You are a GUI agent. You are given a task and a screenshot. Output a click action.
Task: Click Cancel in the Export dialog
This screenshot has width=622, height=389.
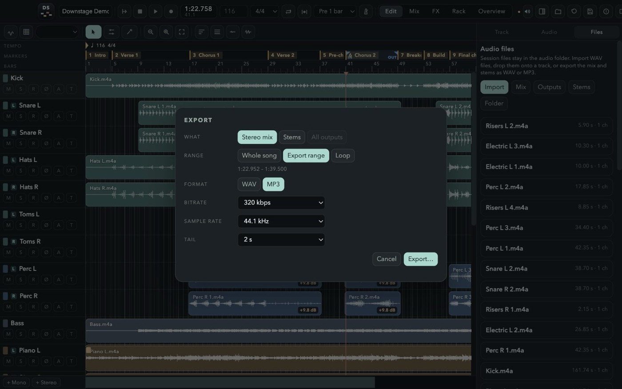click(x=387, y=259)
